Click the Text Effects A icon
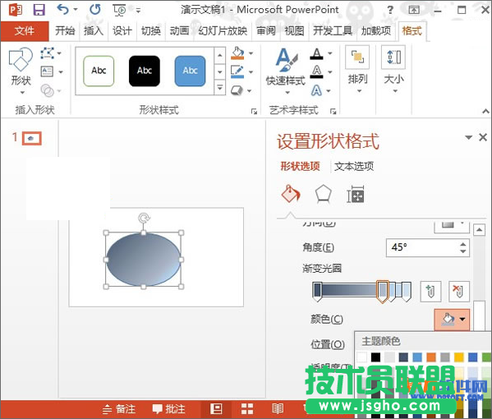This screenshot has height=419, width=492. tap(316, 90)
